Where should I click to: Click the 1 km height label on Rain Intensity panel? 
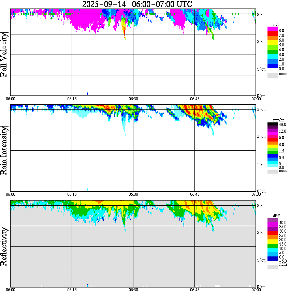click(261, 165)
